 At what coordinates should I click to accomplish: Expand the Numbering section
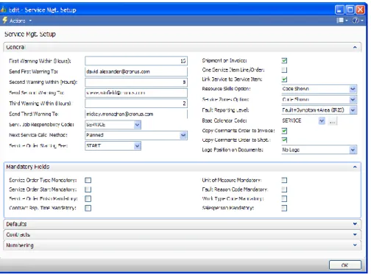click(x=355, y=245)
